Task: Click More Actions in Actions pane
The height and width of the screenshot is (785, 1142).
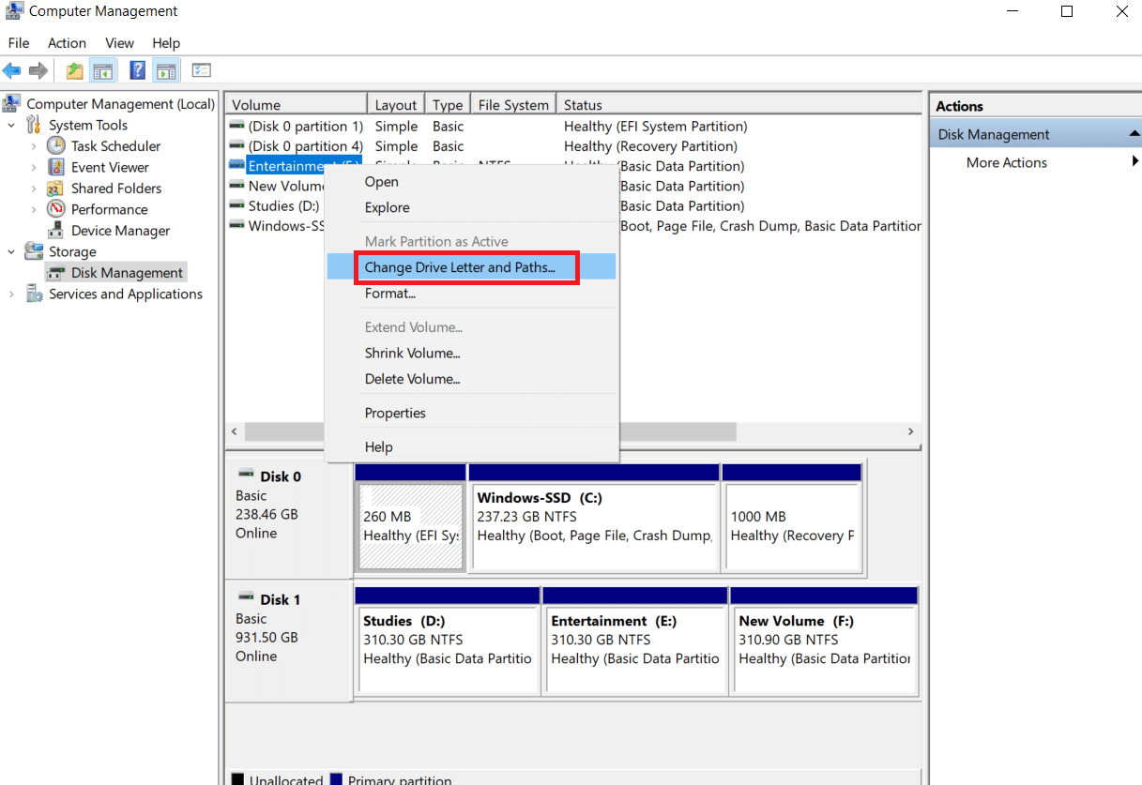Action: click(x=1007, y=162)
